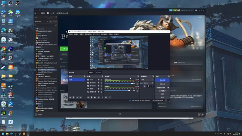
Task: Mute the desktop audio mixer channel
Action: (134, 91)
